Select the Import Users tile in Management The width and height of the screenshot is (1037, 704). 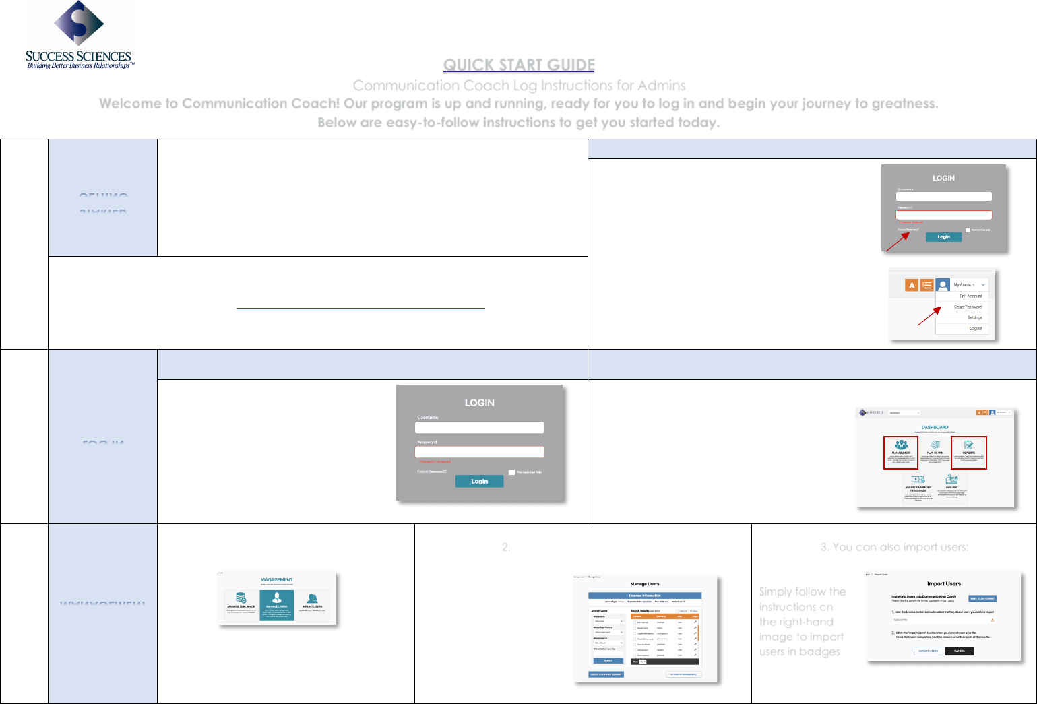312,605
